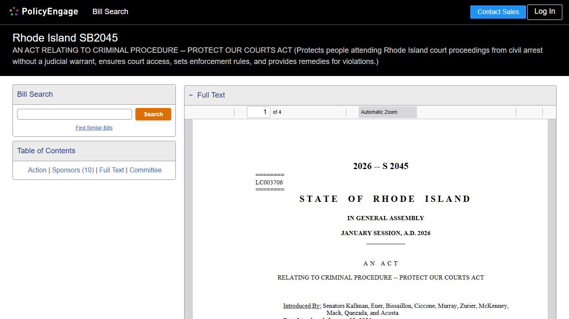
Task: Open the Sponsors (10) list
Action: [73, 170]
